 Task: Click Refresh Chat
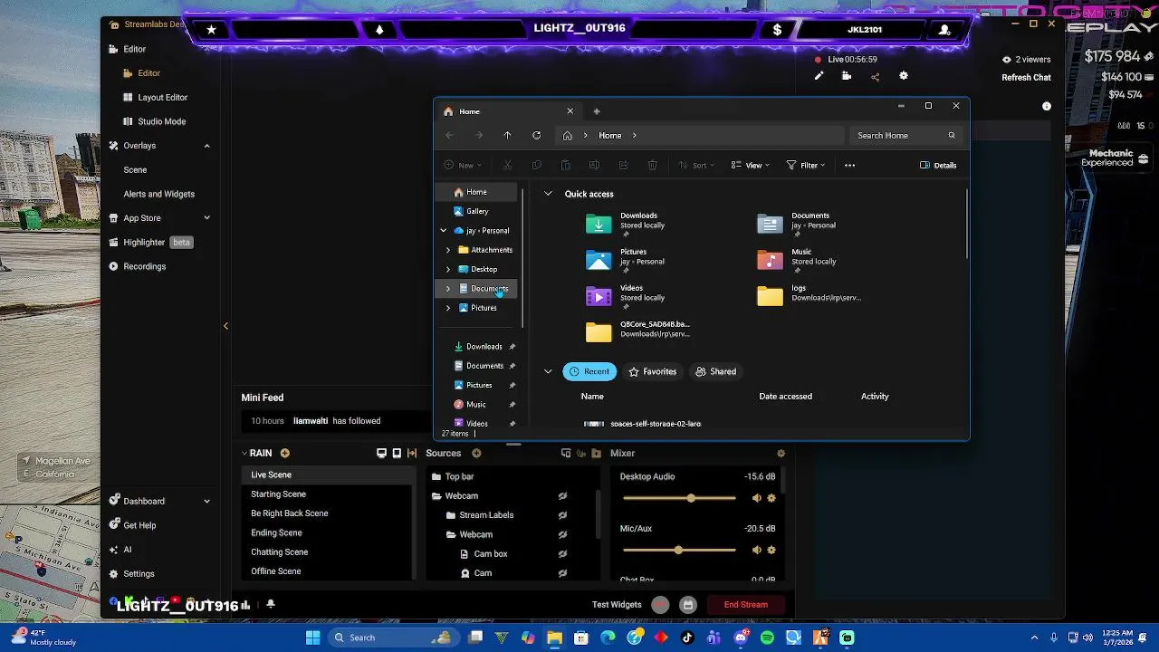click(x=1026, y=78)
